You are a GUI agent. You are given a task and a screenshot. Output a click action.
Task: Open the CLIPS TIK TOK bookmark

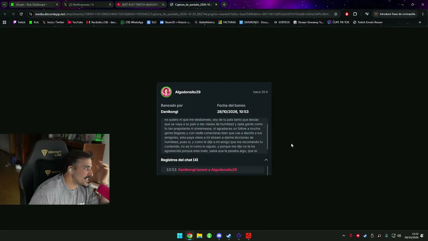click(x=338, y=22)
